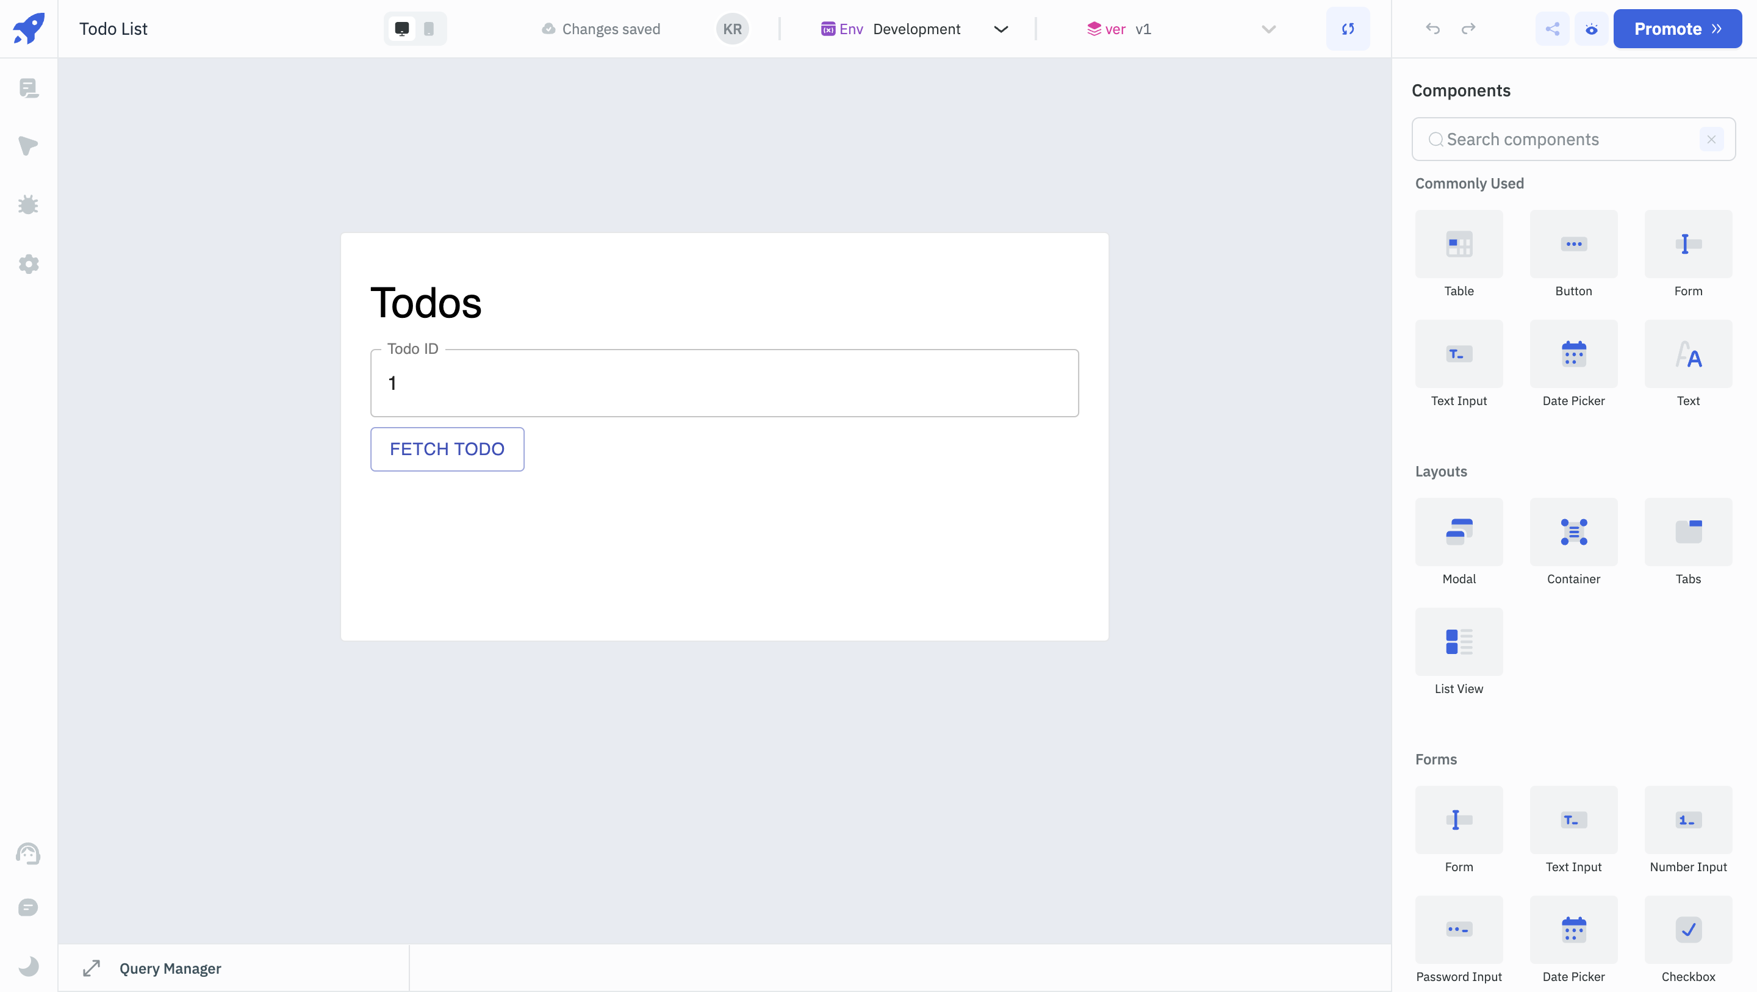Open the debugger bug icon
This screenshot has height=992, width=1757.
[29, 204]
